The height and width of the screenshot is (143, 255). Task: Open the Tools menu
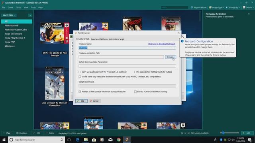[33, 8]
